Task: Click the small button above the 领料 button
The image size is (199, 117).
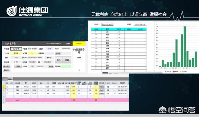Action: tap(58, 53)
